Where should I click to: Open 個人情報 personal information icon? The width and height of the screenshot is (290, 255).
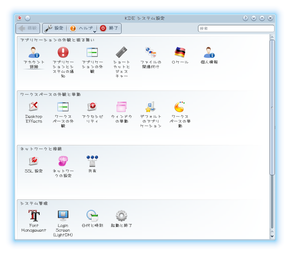tap(209, 53)
